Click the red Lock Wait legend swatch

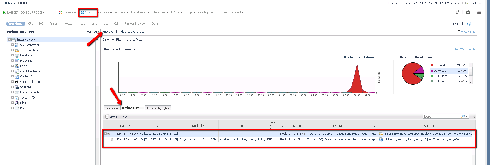click(432, 65)
